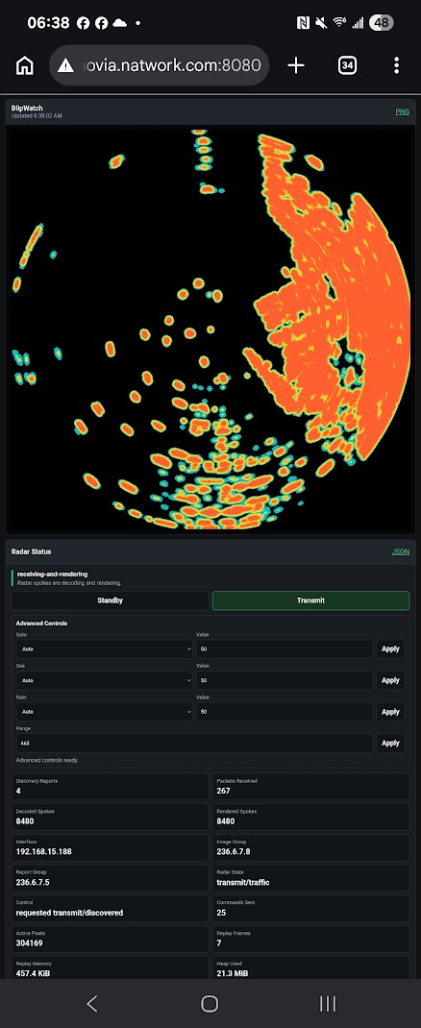421x1028 pixels.
Task: Download the radar image via PNG link
Action: tap(402, 111)
